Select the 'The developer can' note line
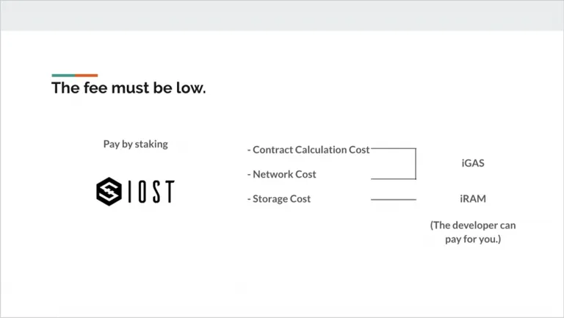Image resolution: width=564 pixels, height=318 pixels. 473,225
